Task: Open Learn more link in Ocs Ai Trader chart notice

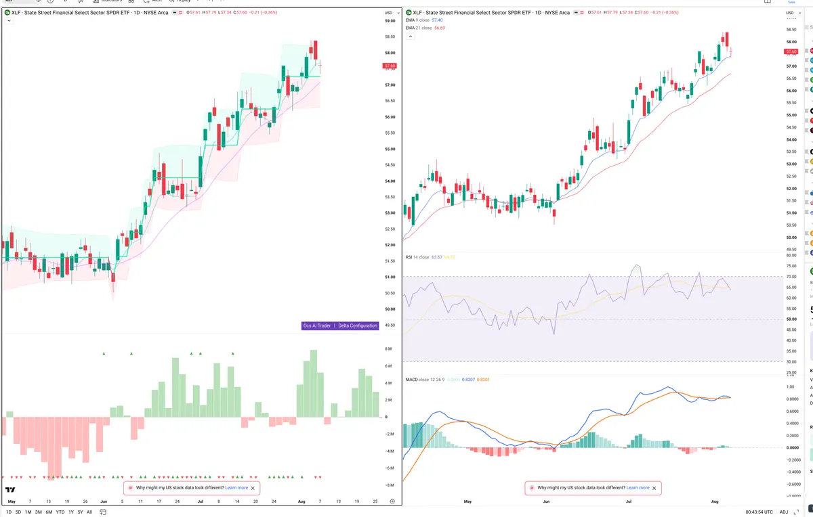Action: click(236, 487)
